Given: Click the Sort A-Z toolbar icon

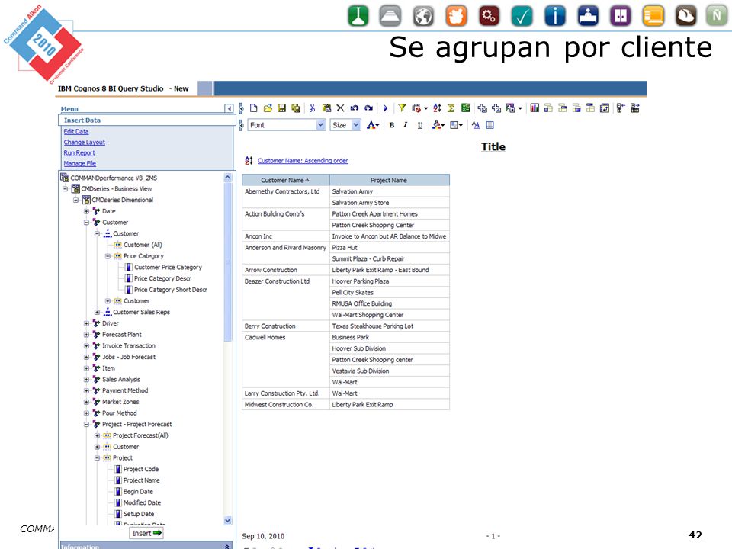Looking at the screenshot, I should tap(437, 108).
